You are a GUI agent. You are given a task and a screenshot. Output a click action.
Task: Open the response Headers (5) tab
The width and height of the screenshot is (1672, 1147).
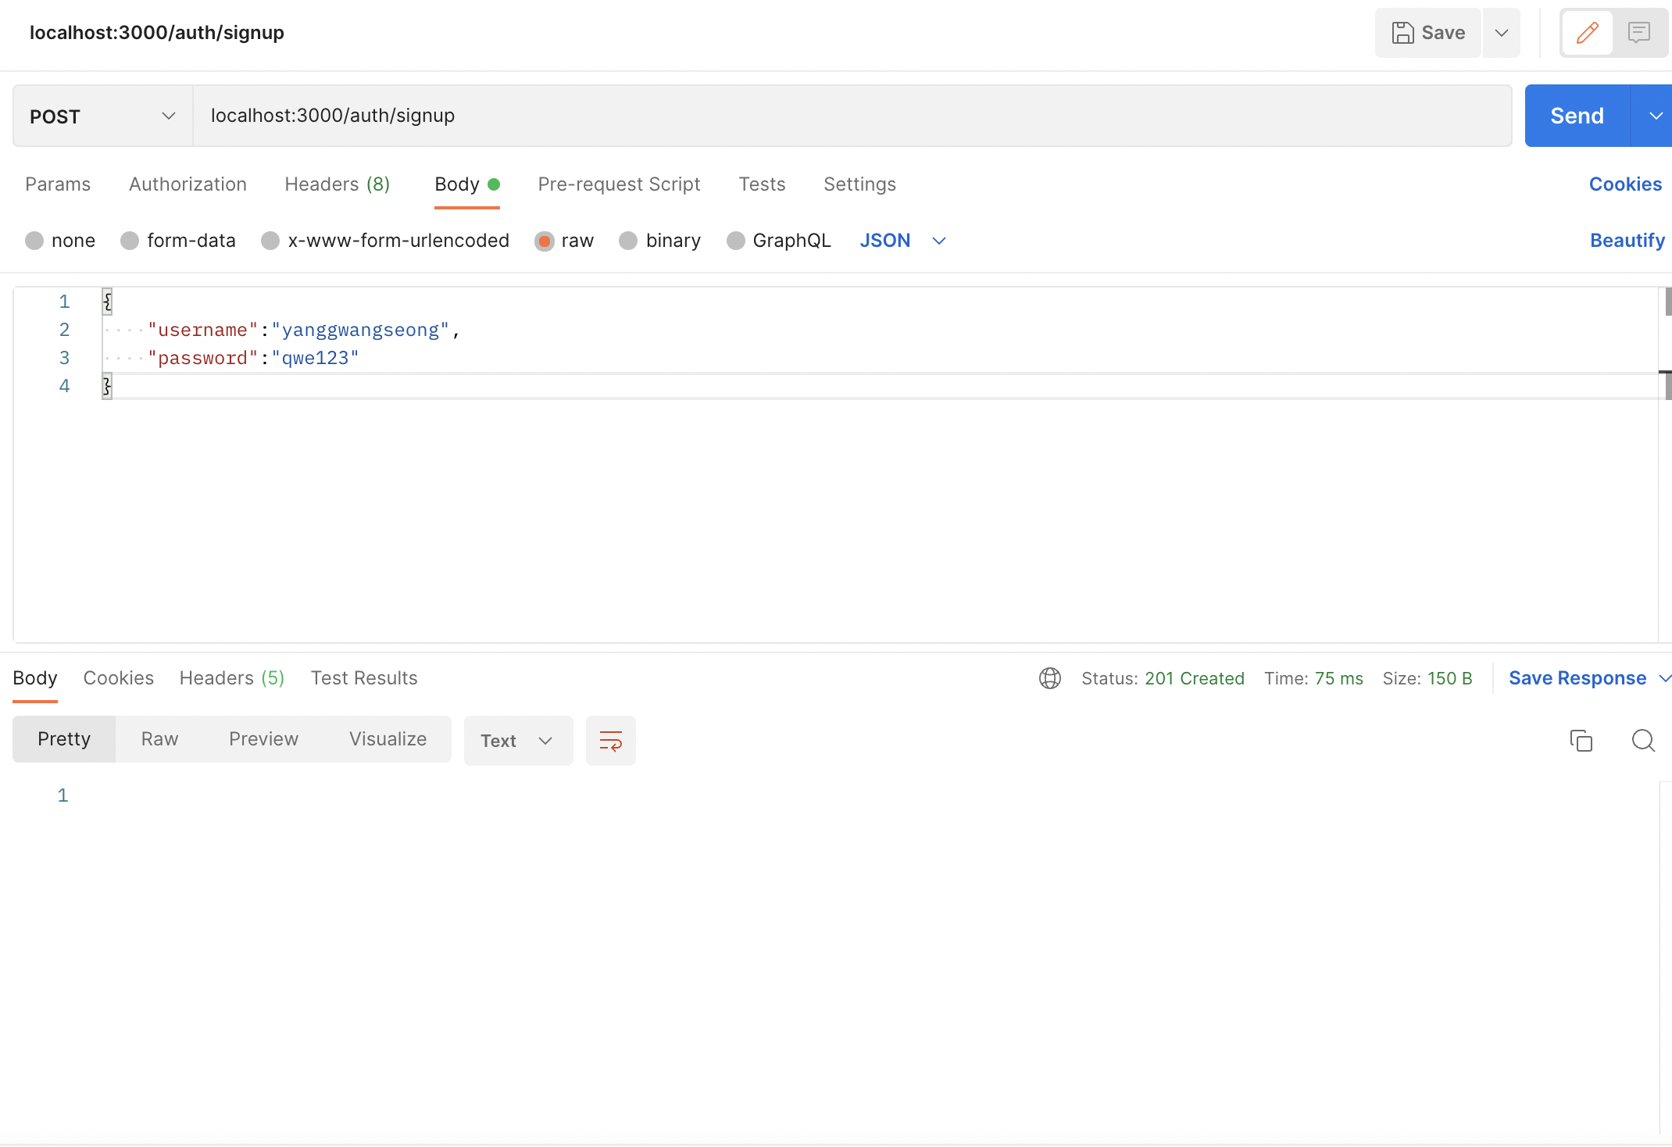coord(232,678)
